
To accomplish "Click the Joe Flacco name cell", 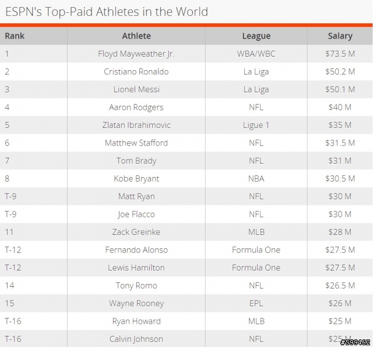I will click(x=136, y=214).
